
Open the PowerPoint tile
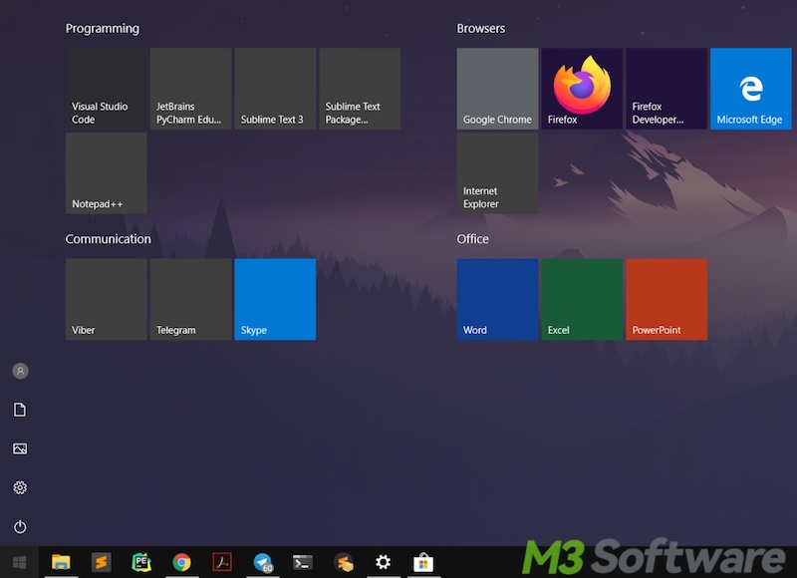pyautogui.click(x=666, y=299)
